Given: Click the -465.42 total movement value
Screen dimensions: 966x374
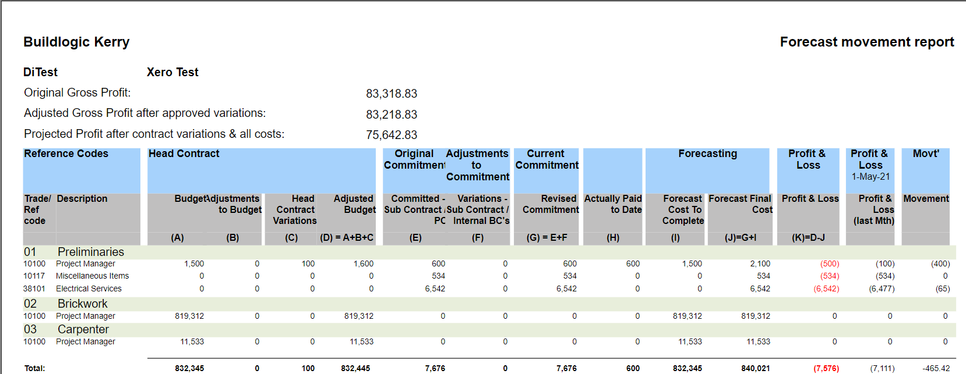Looking at the screenshot, I should (x=936, y=368).
